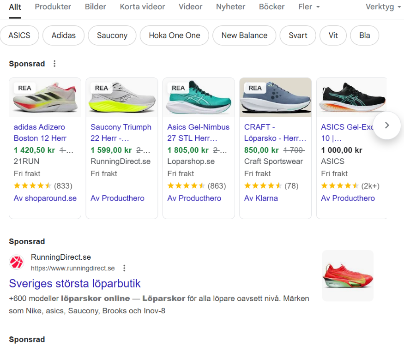Click the 21RUN seller name

click(x=26, y=161)
